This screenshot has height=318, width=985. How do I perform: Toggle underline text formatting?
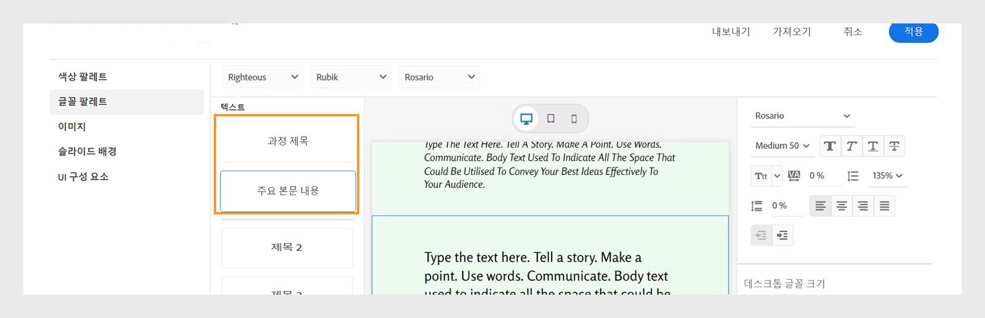coord(873,146)
